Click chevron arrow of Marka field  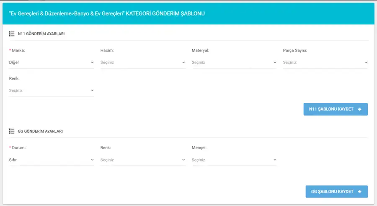92,62
